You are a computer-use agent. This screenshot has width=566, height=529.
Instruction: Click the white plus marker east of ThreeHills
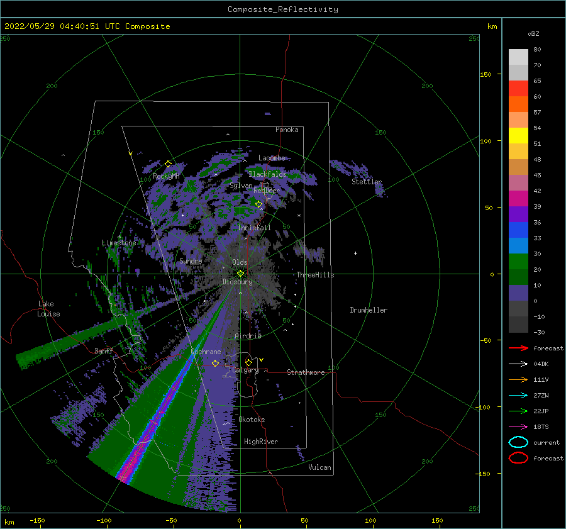coord(355,253)
